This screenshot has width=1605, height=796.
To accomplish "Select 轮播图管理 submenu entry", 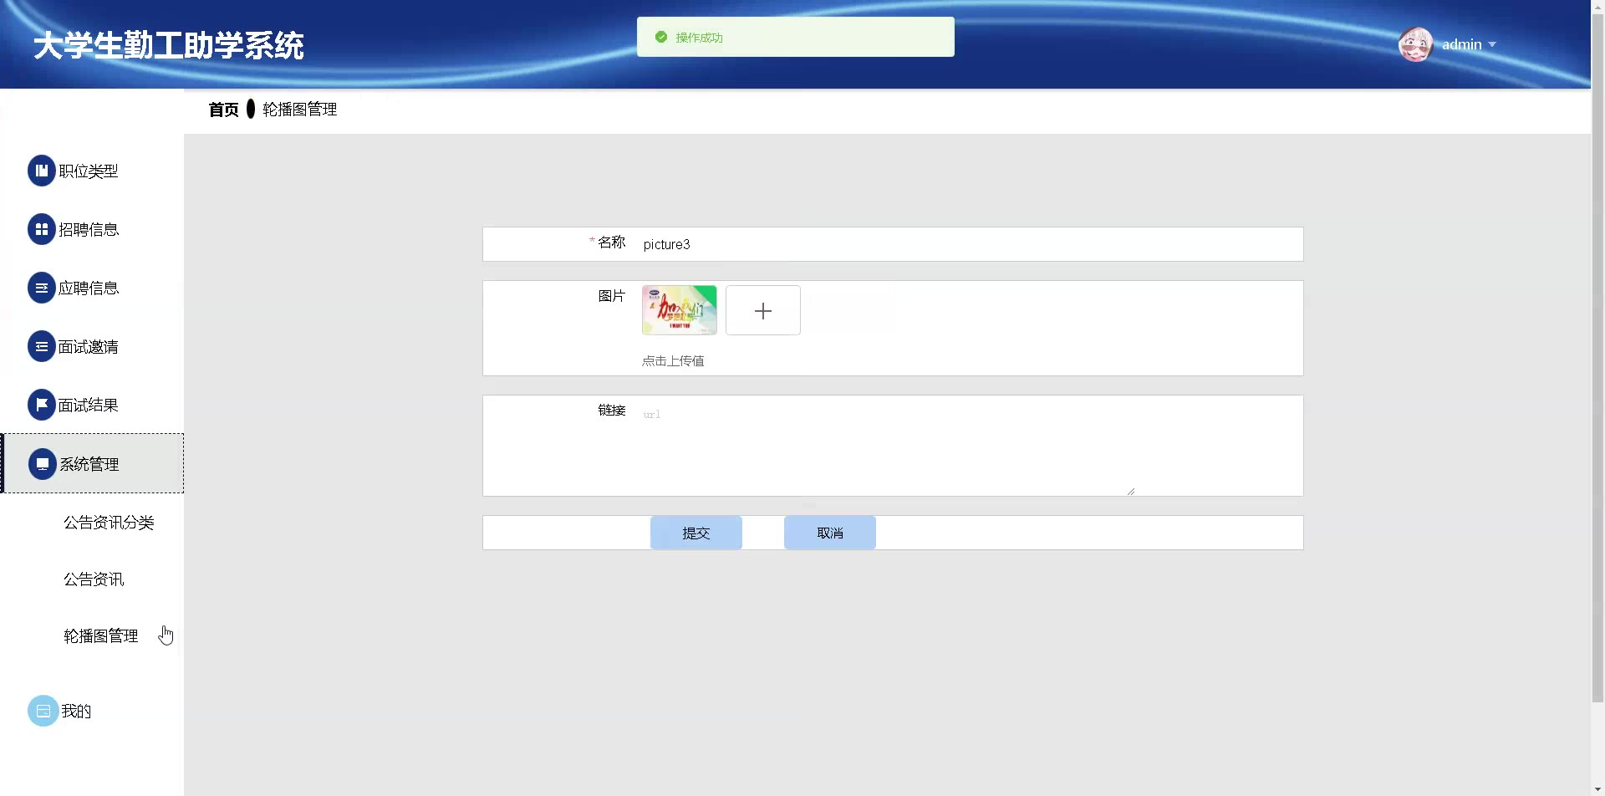I will click(x=101, y=636).
